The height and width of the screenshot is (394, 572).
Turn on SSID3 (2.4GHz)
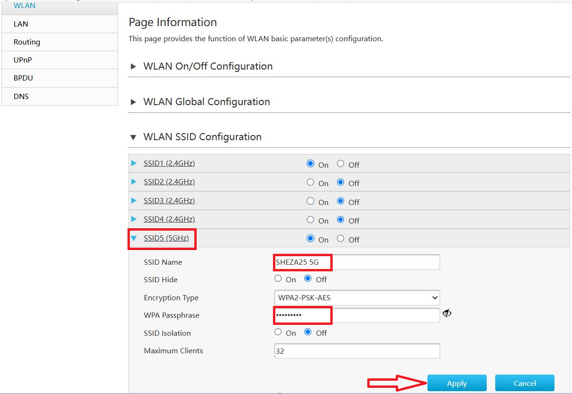tap(310, 200)
